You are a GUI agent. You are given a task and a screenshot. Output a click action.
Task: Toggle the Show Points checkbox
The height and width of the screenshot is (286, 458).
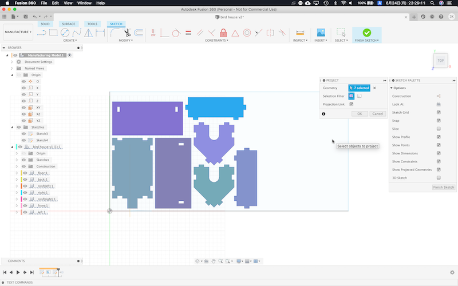point(439,145)
